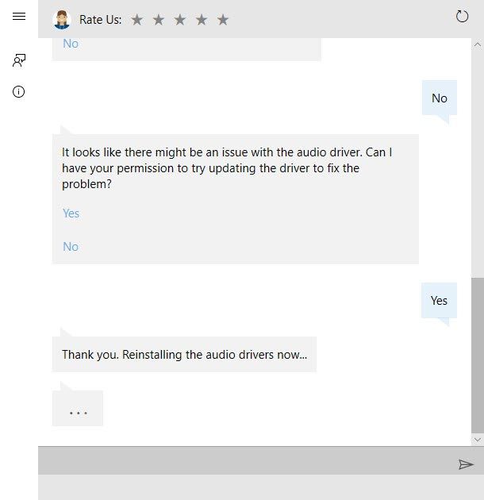Viewport: 484px width, 500px height.
Task: Rate us two stars
Action: (159, 20)
